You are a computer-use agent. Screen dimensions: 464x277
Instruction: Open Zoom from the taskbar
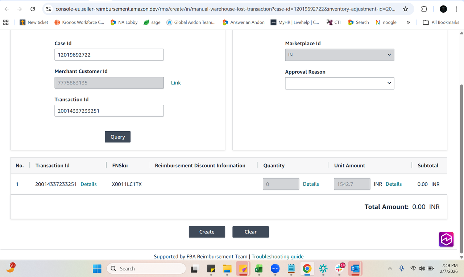coord(275,268)
